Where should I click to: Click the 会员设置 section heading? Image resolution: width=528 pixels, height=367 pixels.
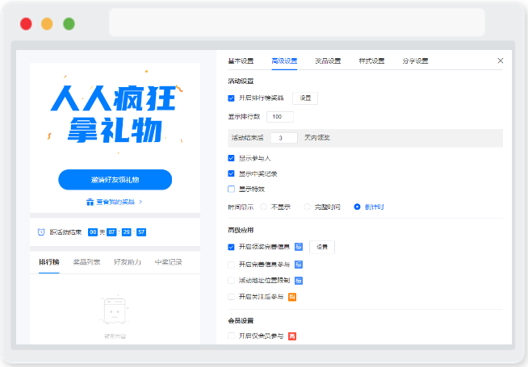tap(241, 320)
